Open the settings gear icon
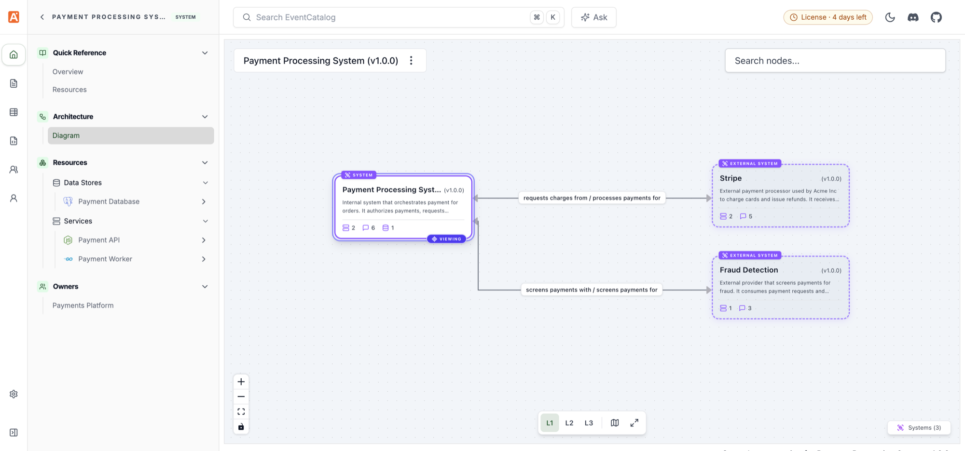Viewport: 965px width, 451px height. tap(14, 394)
